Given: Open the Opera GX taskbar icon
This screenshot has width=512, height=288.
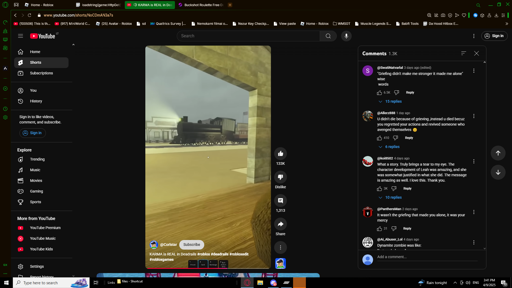Looking at the screenshot, I should tap(247, 283).
